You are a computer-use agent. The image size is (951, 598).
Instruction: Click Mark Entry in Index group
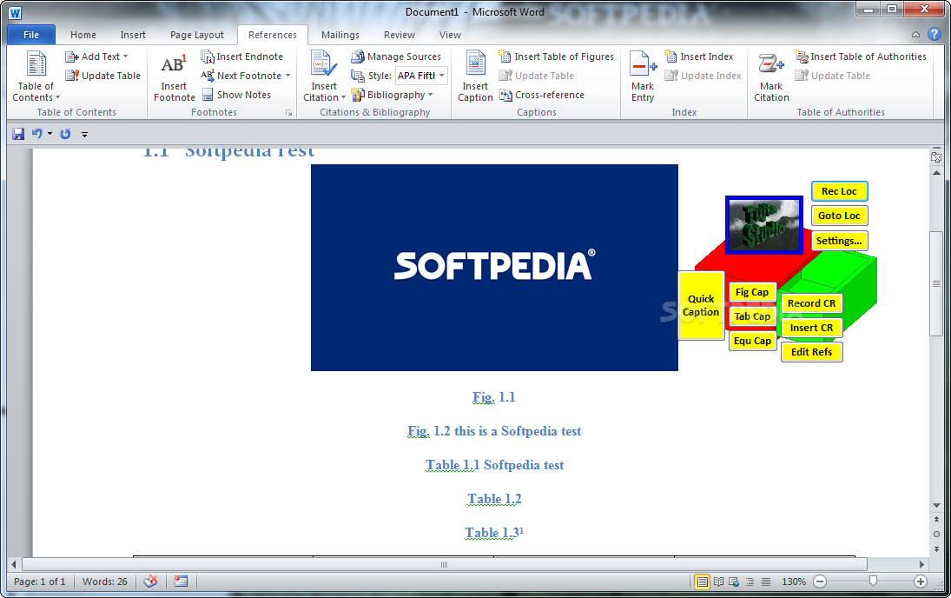643,76
